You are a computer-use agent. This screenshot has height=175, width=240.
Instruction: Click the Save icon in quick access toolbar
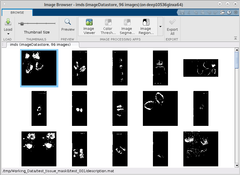pyautogui.click(x=182, y=12)
